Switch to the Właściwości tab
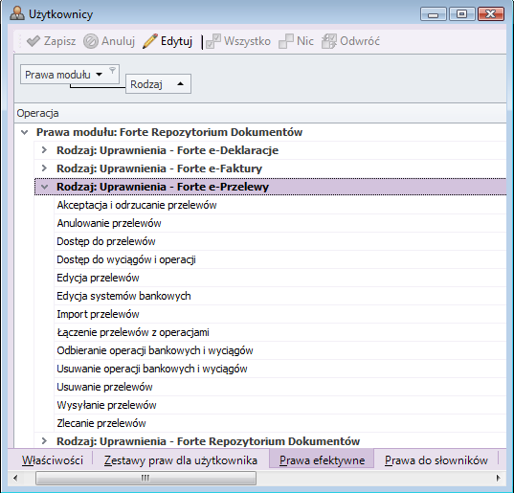Viewport: 514px width, 493px height. pyautogui.click(x=53, y=460)
